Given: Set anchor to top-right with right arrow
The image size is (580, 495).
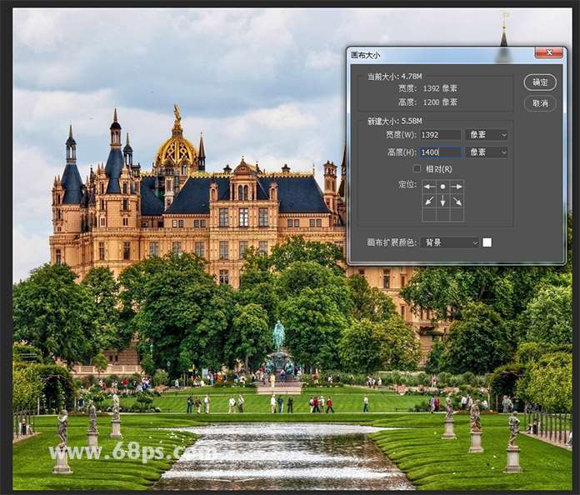Looking at the screenshot, I should click(x=457, y=187).
